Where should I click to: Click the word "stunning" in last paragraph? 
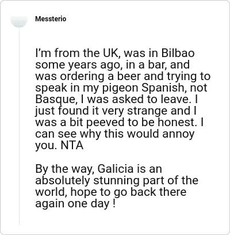pos(115,181)
